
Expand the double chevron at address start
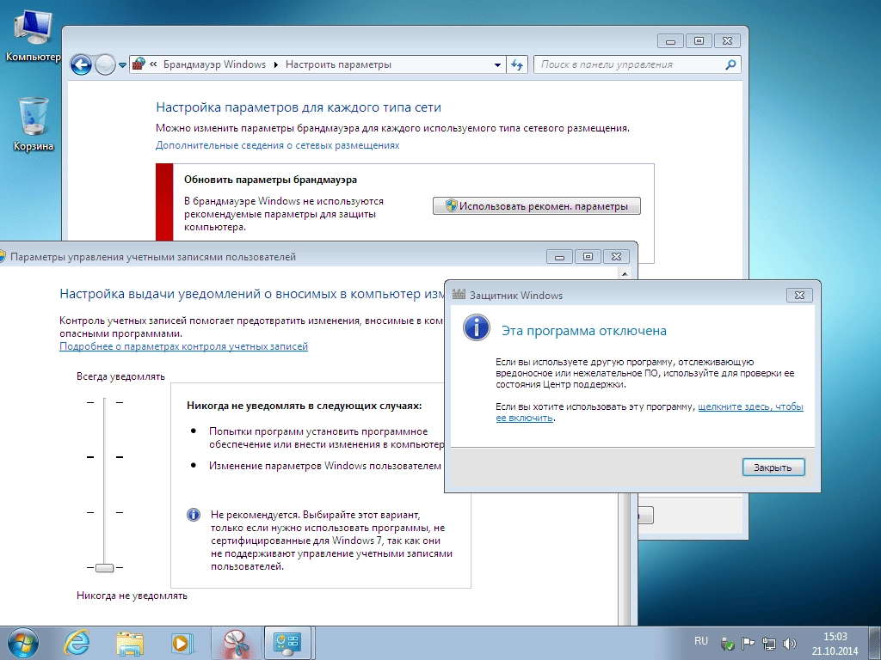tap(153, 64)
